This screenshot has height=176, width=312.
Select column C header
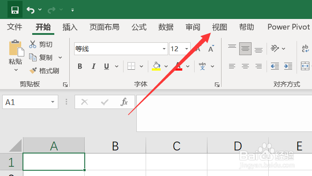point(177,146)
